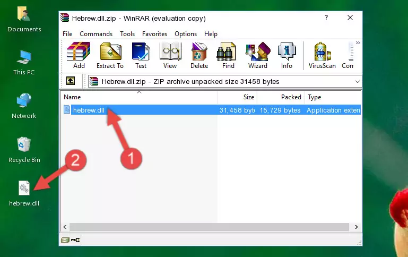The height and width of the screenshot is (257, 408).
Task: Click the disk drive status bar icon
Action: pos(65,240)
